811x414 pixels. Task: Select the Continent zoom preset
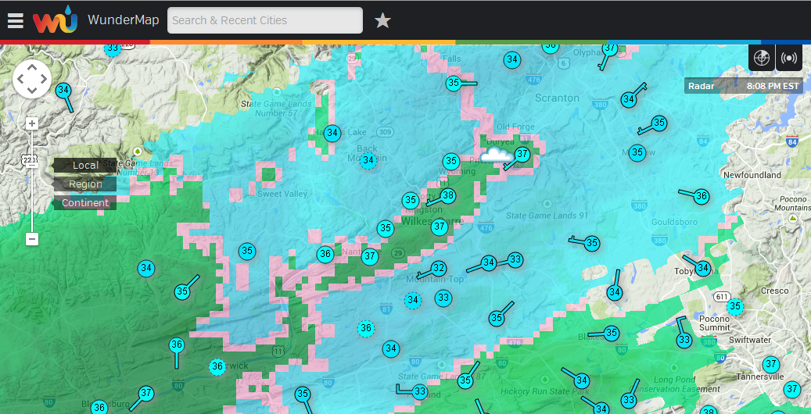[85, 203]
